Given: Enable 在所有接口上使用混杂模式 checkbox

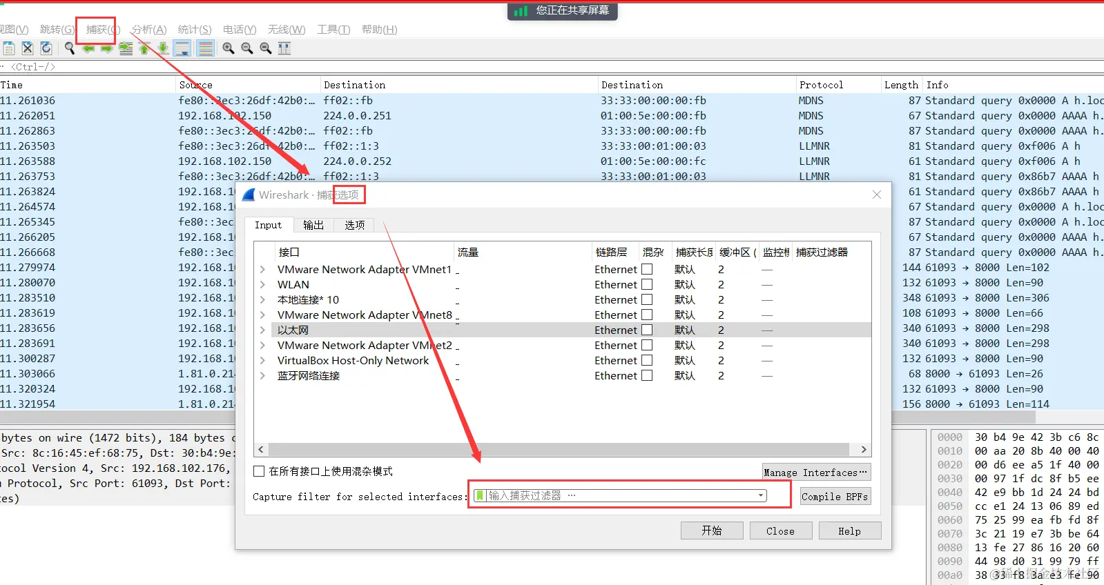Looking at the screenshot, I should coord(260,471).
